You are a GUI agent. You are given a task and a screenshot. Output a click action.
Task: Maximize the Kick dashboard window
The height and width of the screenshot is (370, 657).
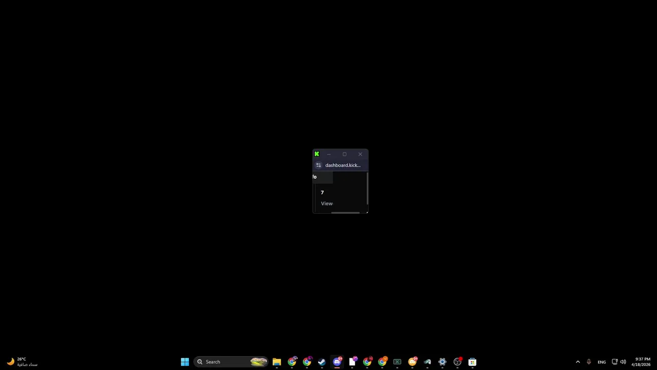(x=344, y=154)
